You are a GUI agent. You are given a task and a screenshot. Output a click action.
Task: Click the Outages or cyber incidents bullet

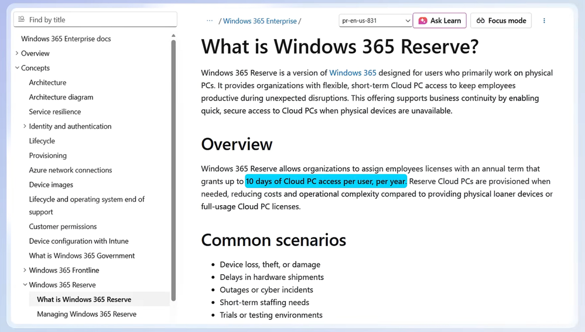266,290
